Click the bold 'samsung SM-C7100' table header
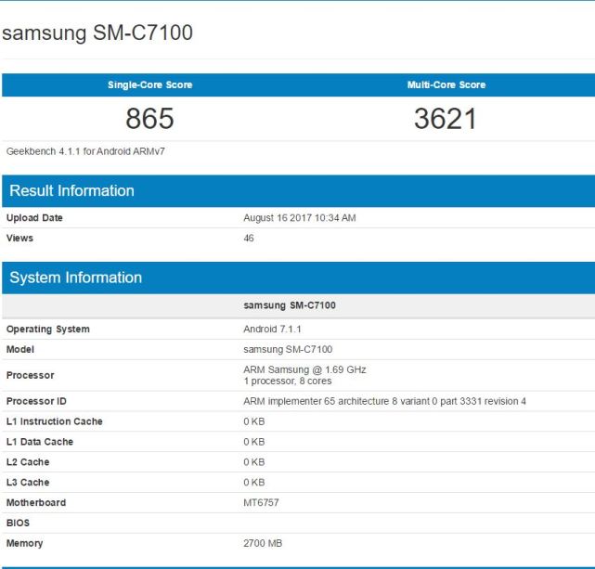This screenshot has height=569, width=595. tap(290, 305)
